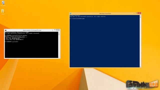This screenshot has height=90, width=160.
Task: Click the Windows PowerShell title bar text
Action: point(105,13)
